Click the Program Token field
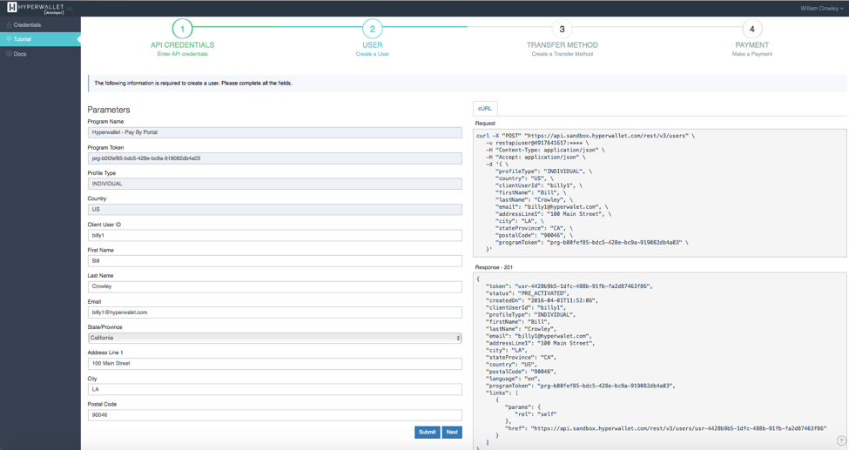 (275, 158)
